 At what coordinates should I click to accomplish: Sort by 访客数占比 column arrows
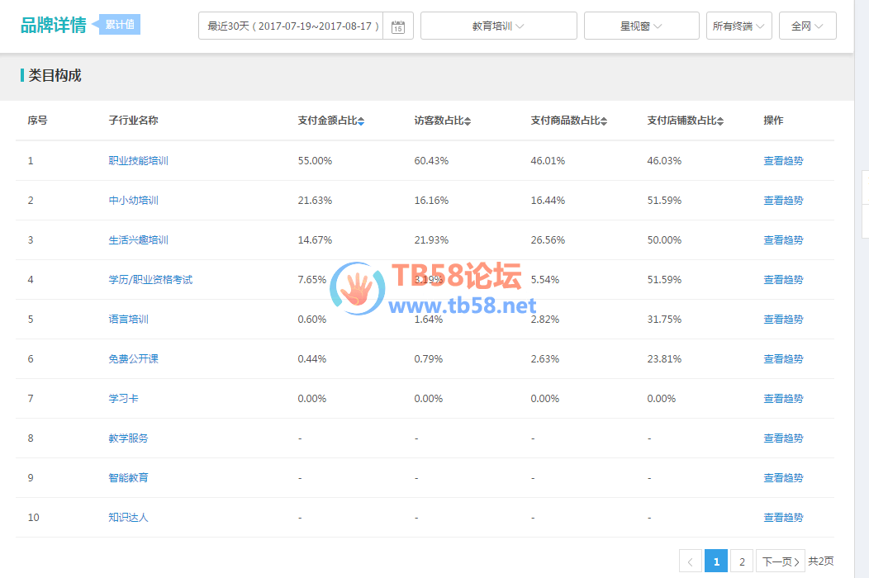coord(468,121)
